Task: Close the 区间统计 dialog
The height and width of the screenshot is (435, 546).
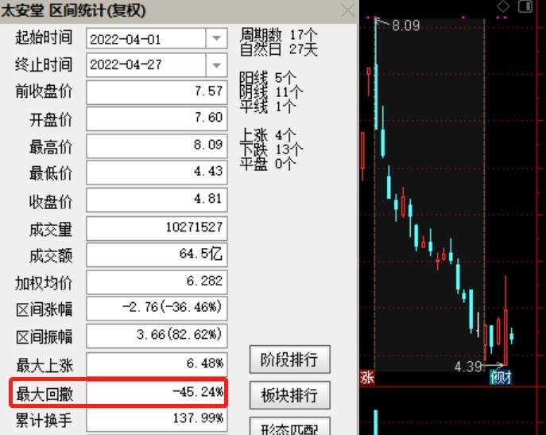Action: [347, 10]
